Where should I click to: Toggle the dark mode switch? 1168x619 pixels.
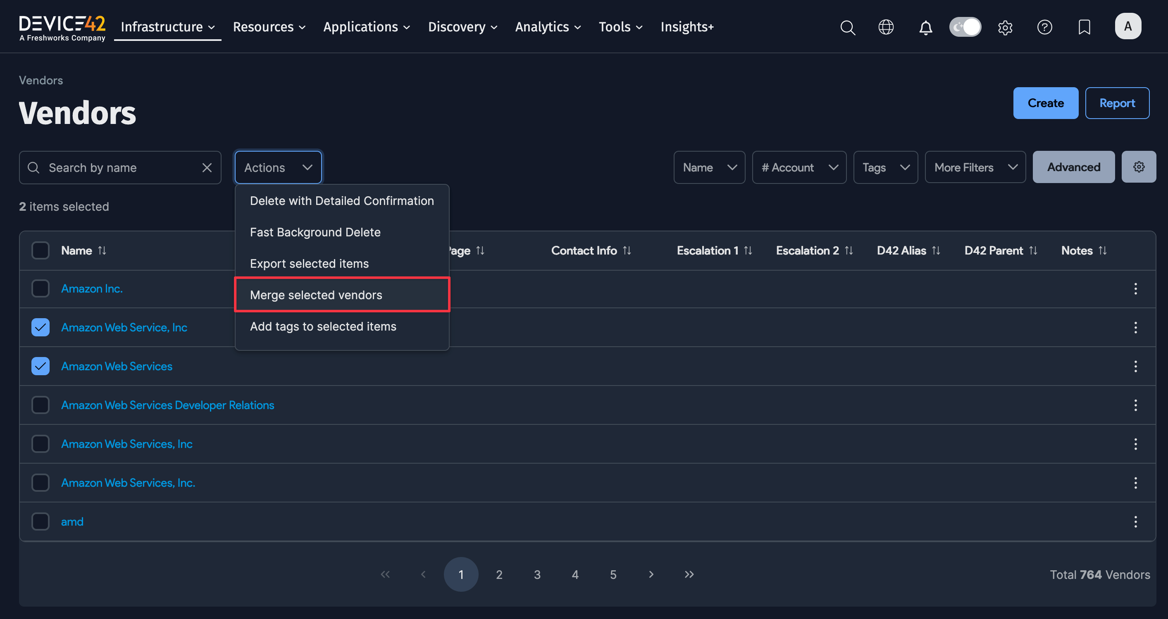pos(965,27)
